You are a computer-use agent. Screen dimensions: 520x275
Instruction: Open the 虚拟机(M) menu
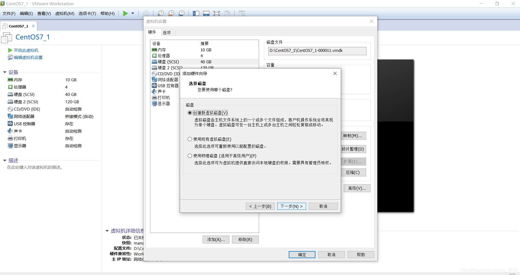click(65, 13)
